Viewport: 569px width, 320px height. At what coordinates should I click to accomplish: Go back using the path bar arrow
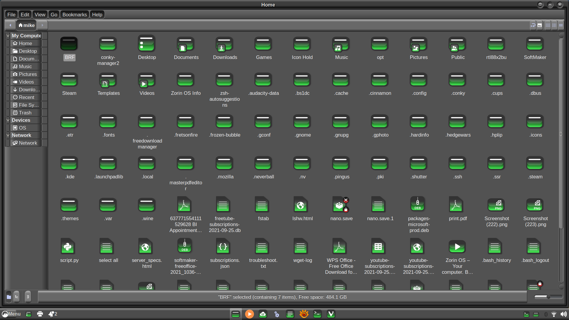[x=10, y=25]
